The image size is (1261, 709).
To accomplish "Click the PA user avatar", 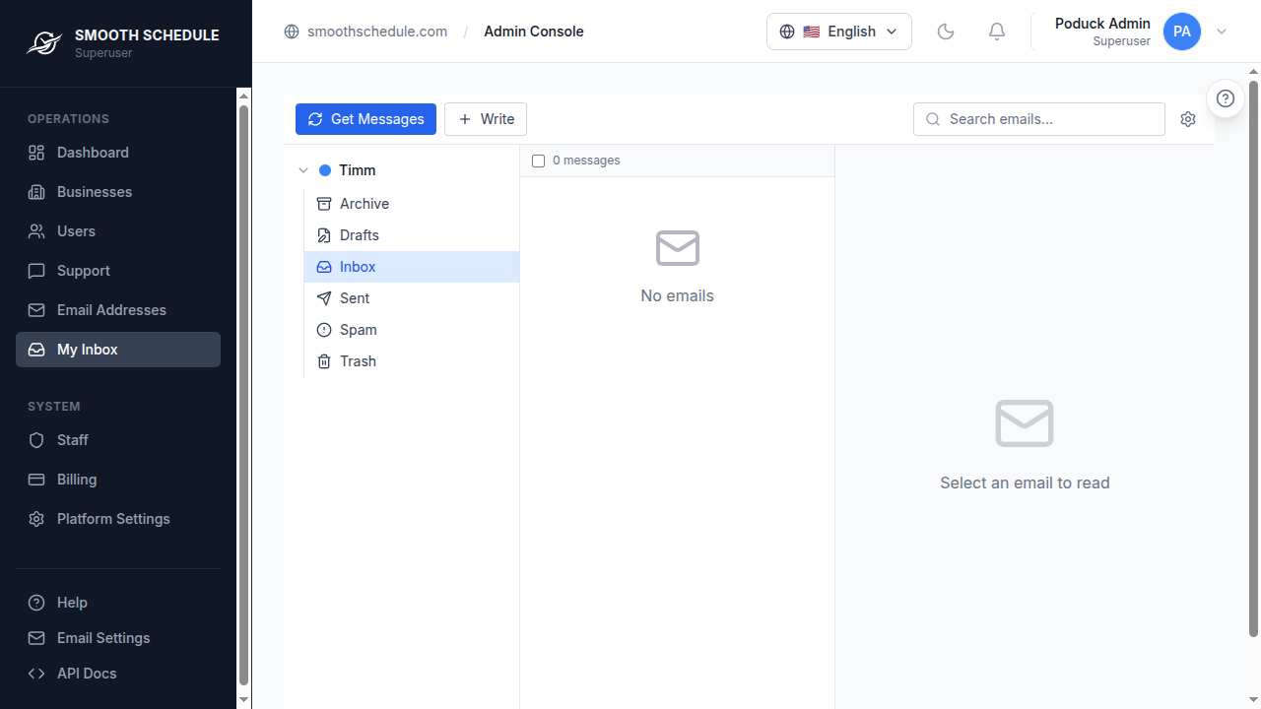I will [x=1181, y=32].
